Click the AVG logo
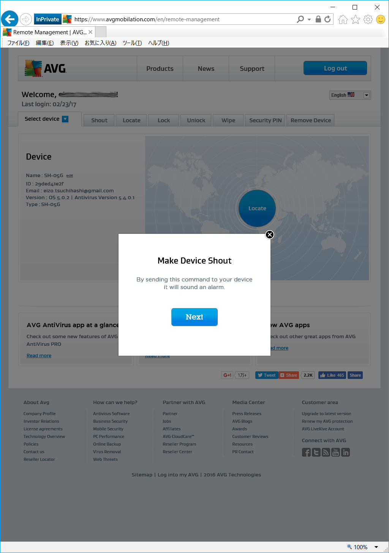This screenshot has width=389, height=553. tap(45, 69)
